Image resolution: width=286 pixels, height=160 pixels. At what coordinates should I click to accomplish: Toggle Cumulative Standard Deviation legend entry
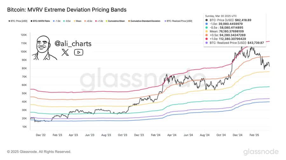pos(144,21)
